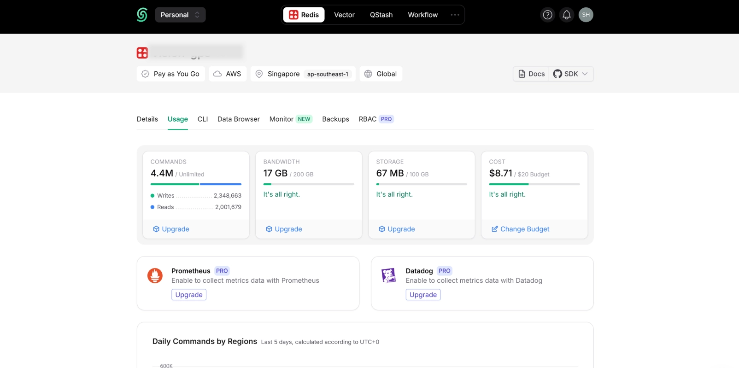Click the Singapore ap-southeast-1 region badge
The height and width of the screenshot is (368, 739).
pyautogui.click(x=303, y=74)
